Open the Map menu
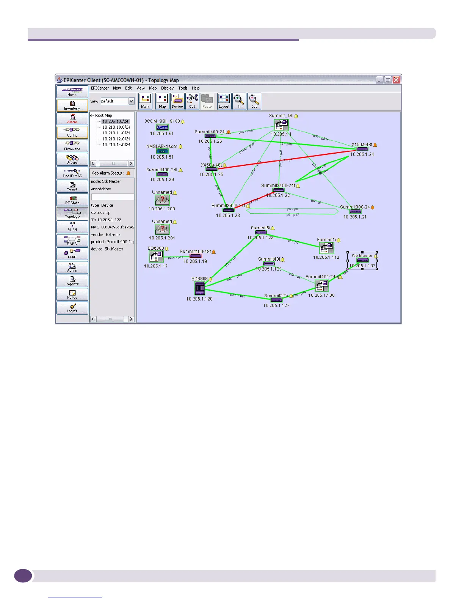 153,88
